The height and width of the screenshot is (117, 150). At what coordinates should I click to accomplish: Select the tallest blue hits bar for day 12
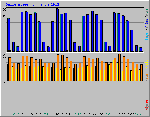57,30
